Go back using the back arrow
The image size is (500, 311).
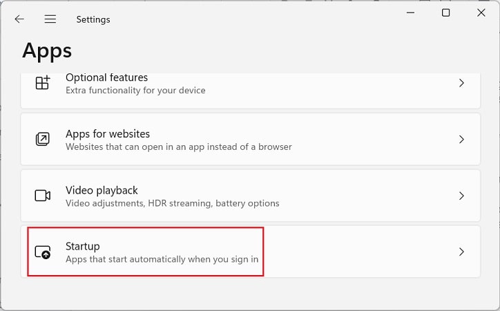19,19
